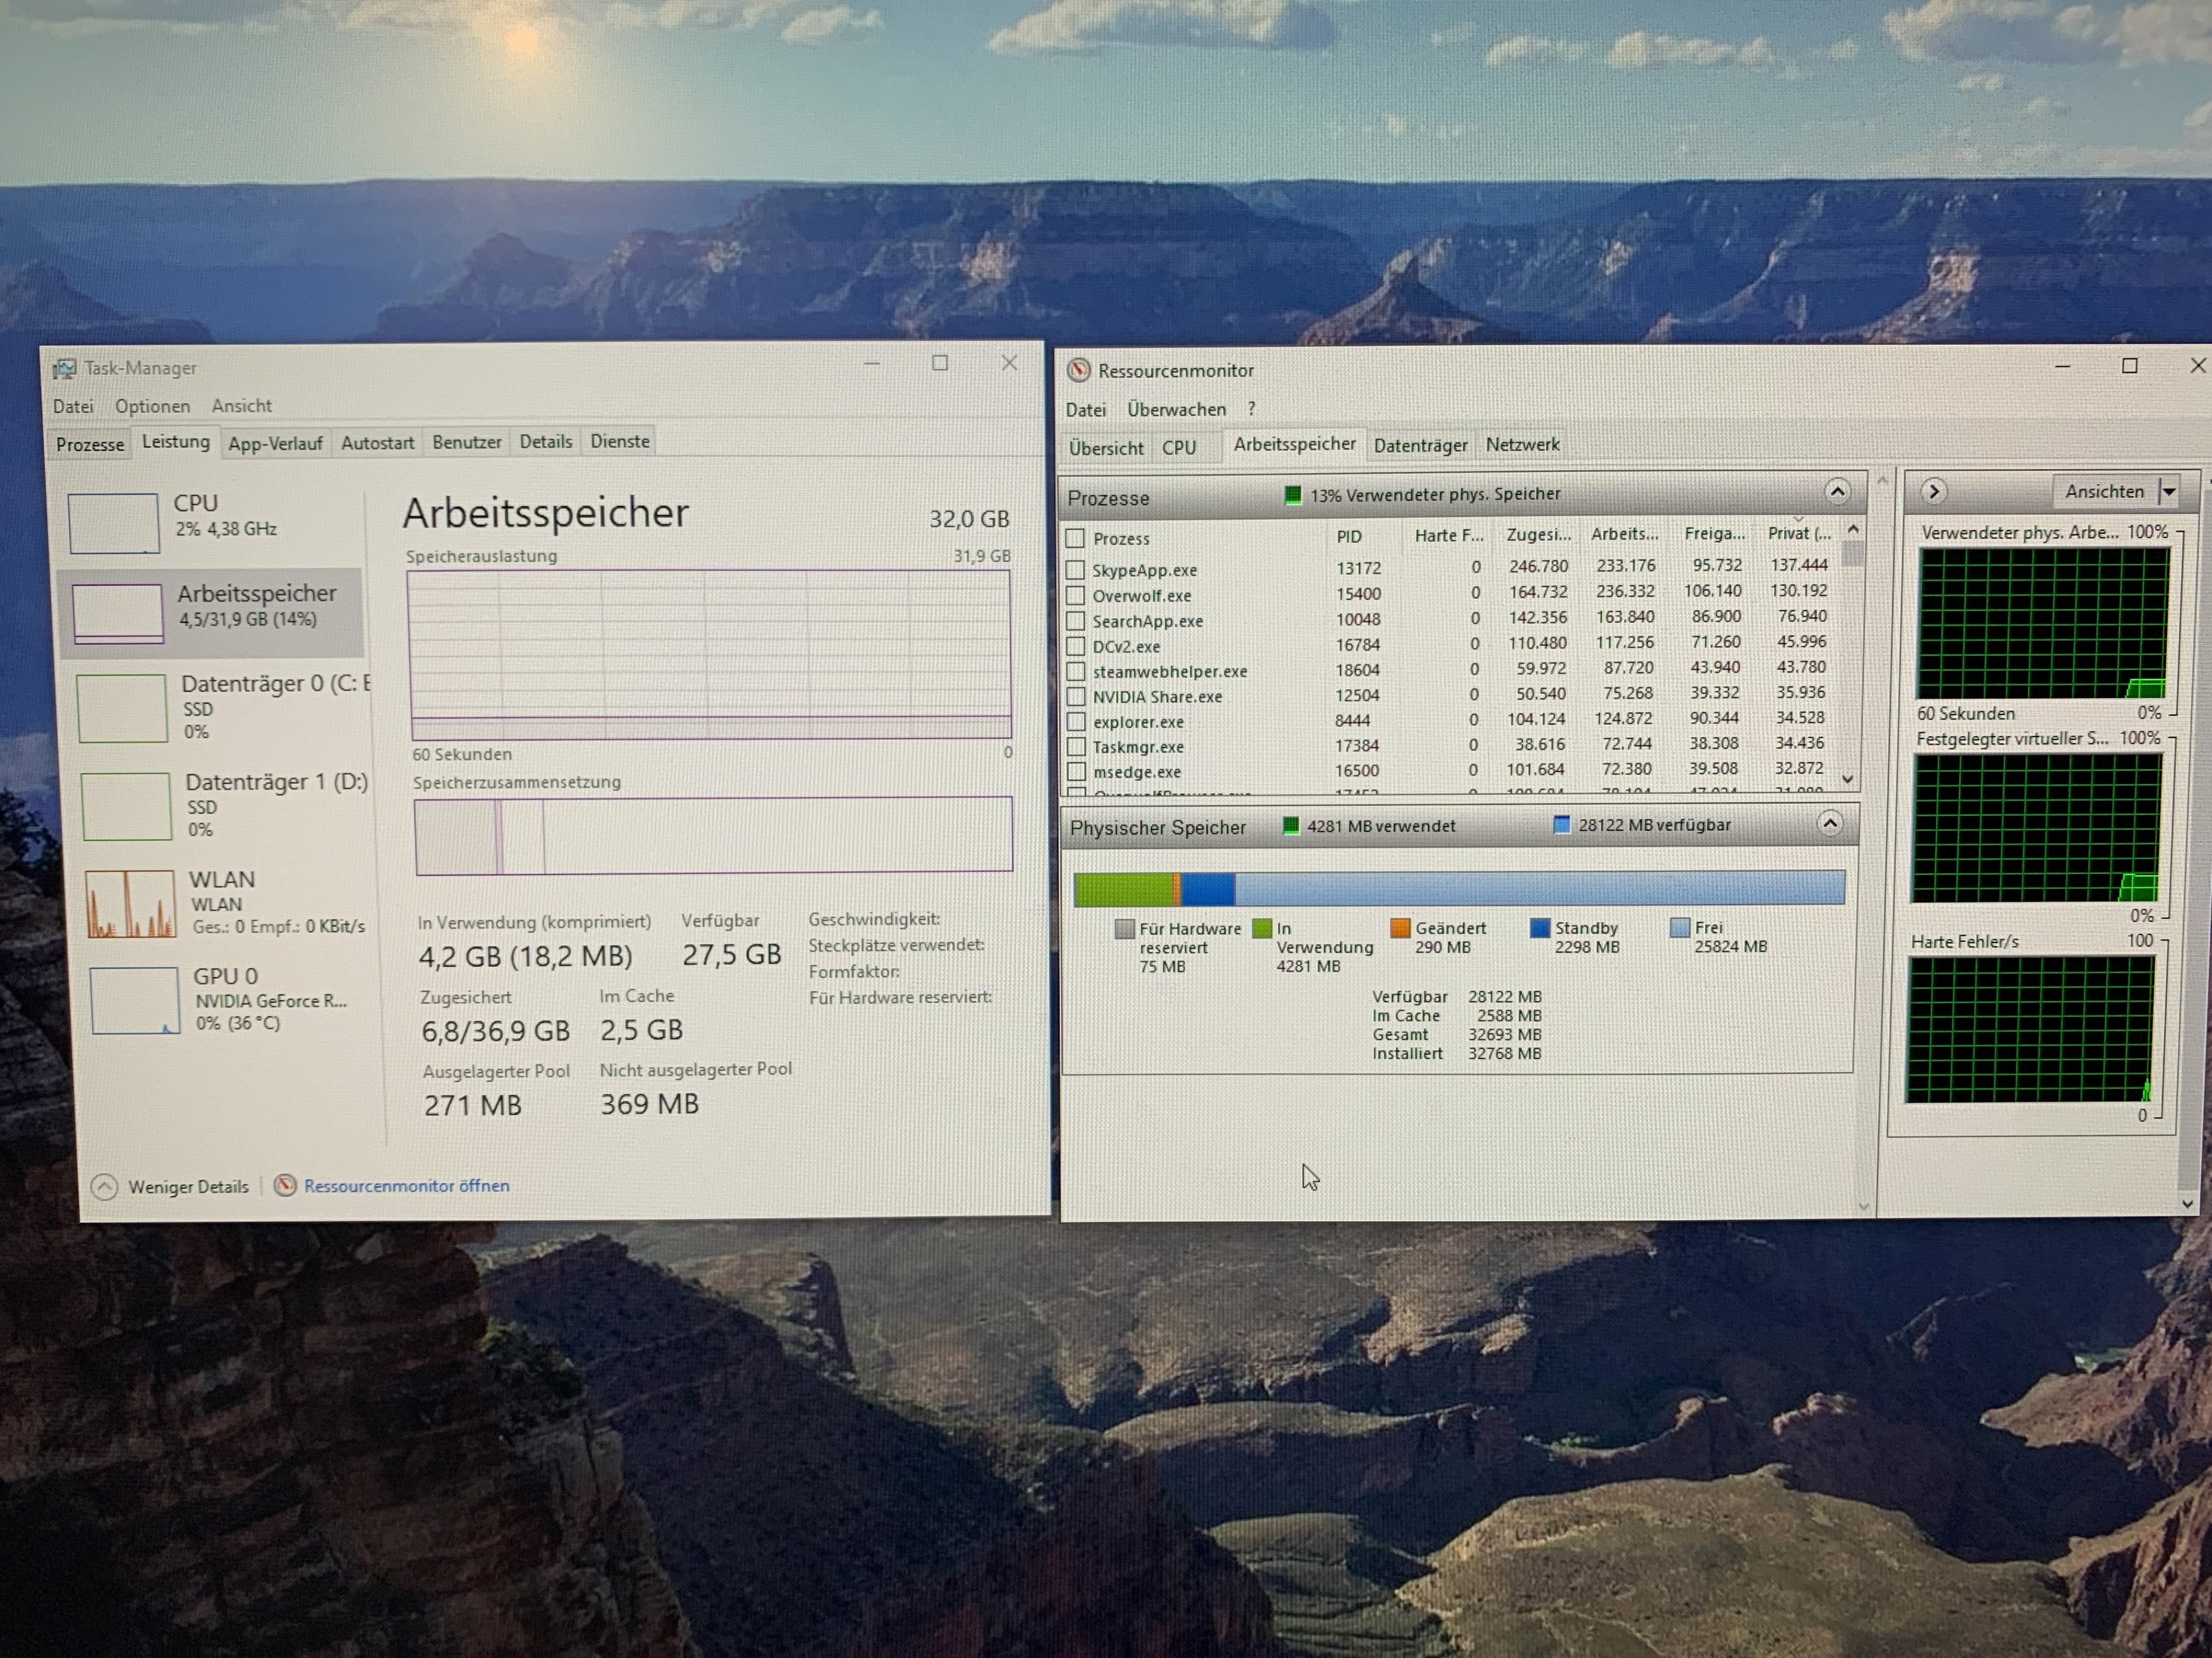Click the Ressourcenmonitor title bar icon
The image size is (2212, 1658).
[x=1078, y=371]
